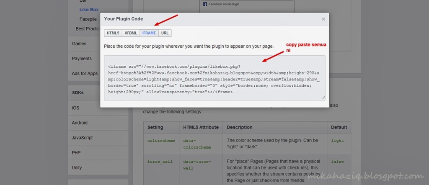Select the URL code tab
Screen dimensions: 429x185
[x=165, y=33]
